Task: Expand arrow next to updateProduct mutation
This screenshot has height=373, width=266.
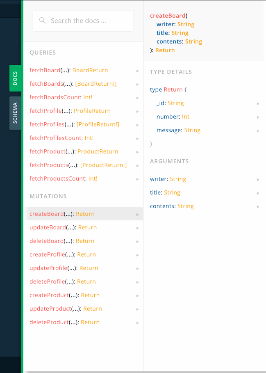Action: pyautogui.click(x=138, y=309)
